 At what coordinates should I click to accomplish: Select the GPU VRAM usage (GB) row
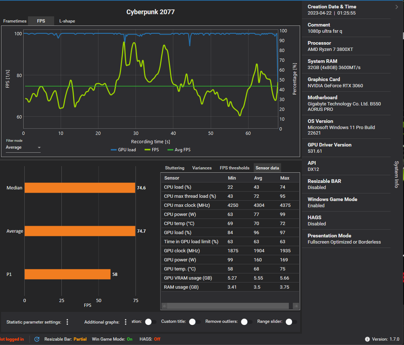point(230,278)
